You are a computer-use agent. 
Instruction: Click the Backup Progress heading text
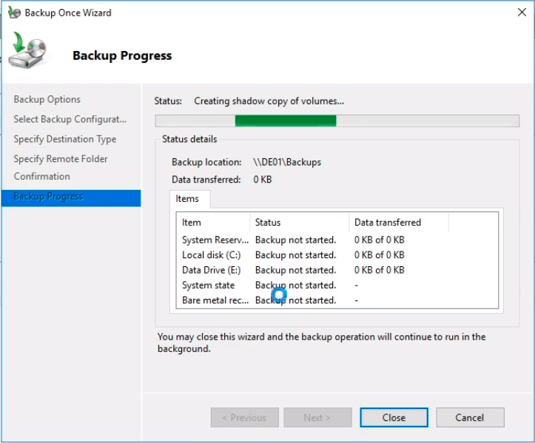pos(122,55)
